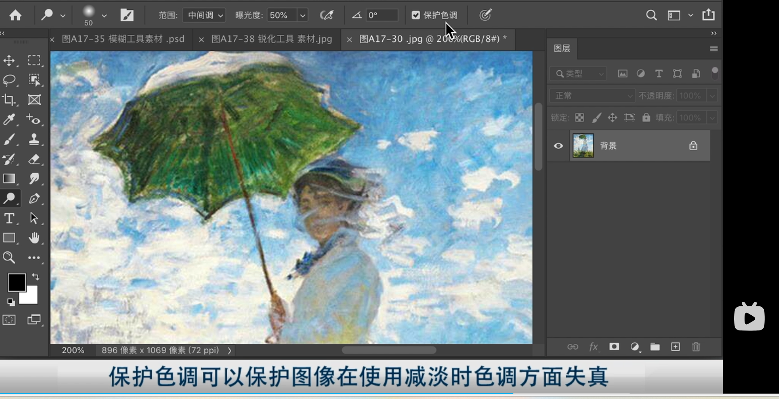The height and width of the screenshot is (399, 779).
Task: Click the share image icon
Action: click(709, 15)
